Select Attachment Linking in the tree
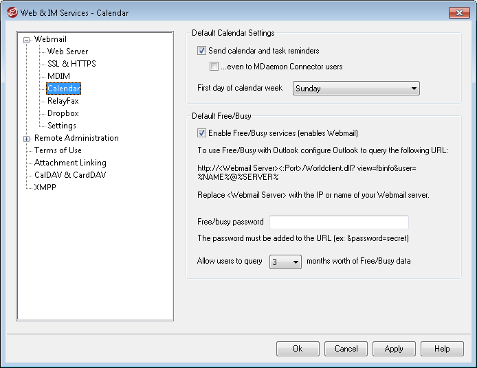Image resolution: width=477 pixels, height=368 pixels. coord(70,163)
